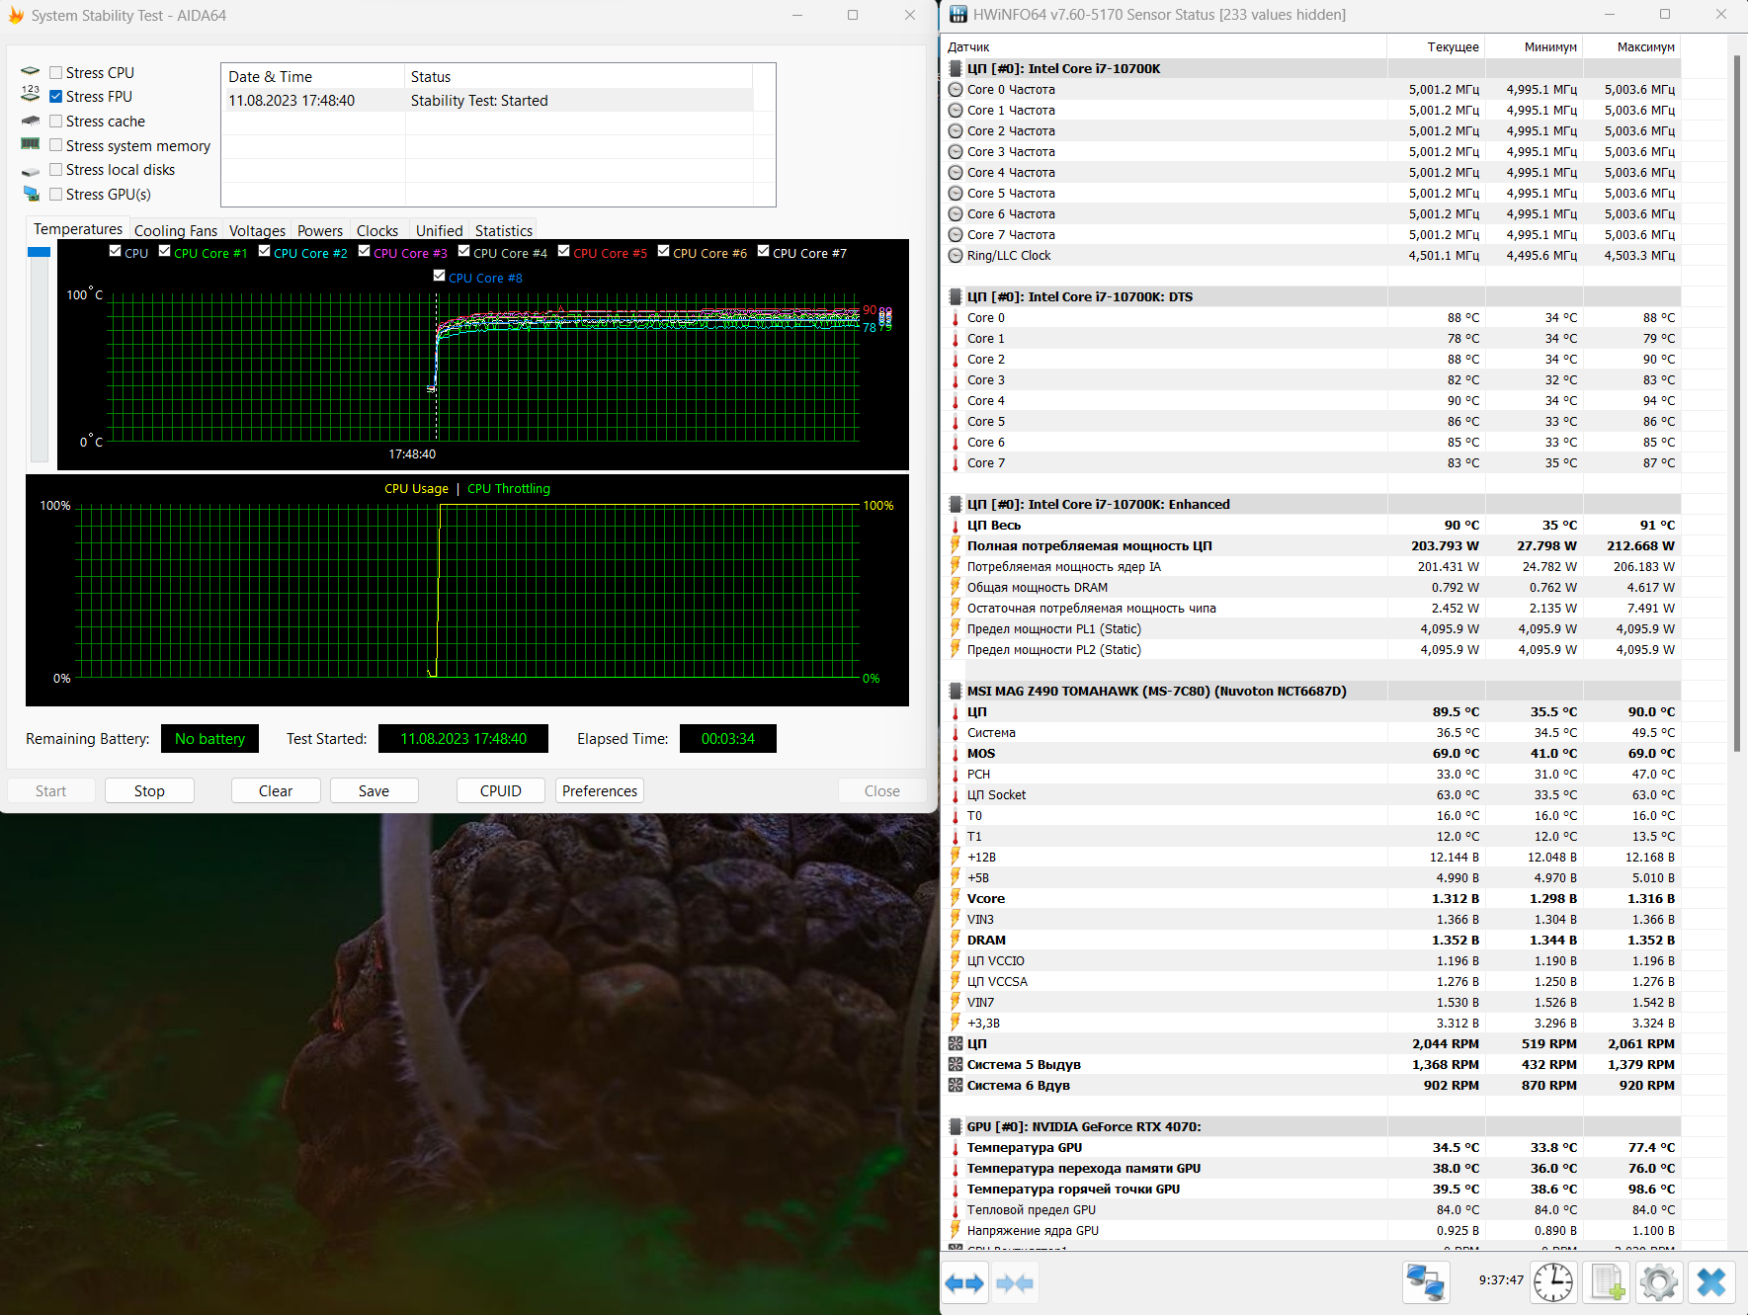Click the CPU chip icon beside Stress CPU
This screenshot has width=1748, height=1315.
[31, 72]
